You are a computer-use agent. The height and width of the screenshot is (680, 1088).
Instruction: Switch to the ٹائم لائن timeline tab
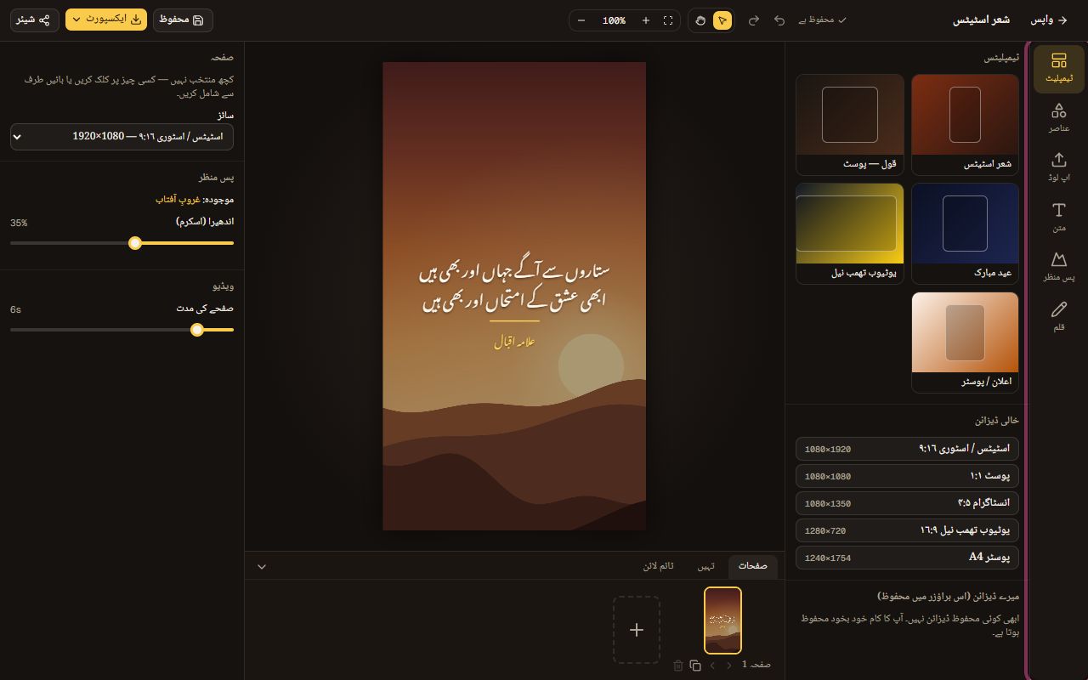659,566
